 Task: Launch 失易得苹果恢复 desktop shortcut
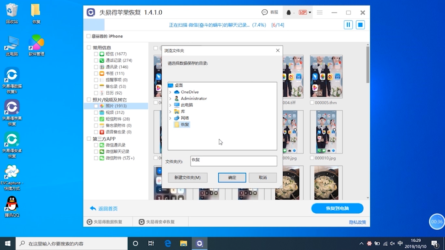coord(12,113)
